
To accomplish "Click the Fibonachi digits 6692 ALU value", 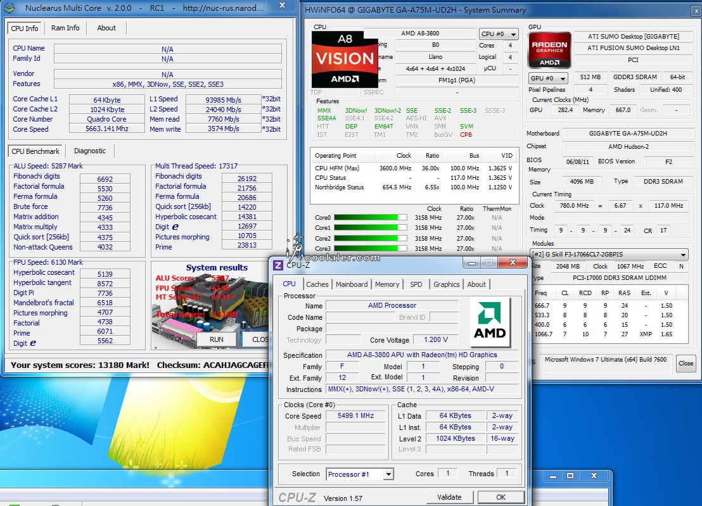I will coord(105,179).
